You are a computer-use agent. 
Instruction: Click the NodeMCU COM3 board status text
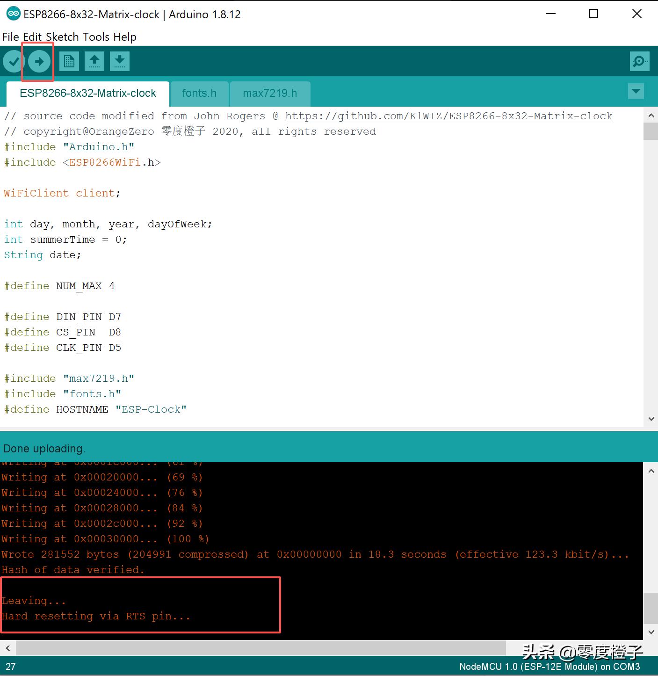550,666
